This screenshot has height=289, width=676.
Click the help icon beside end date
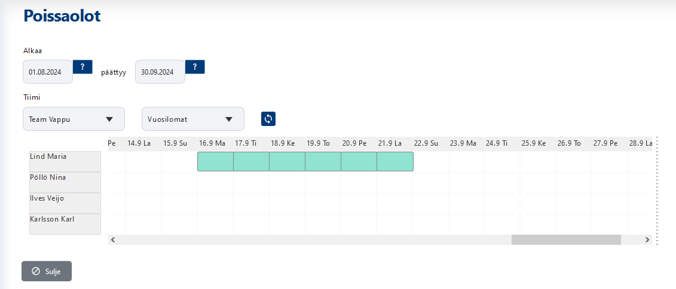coord(195,66)
